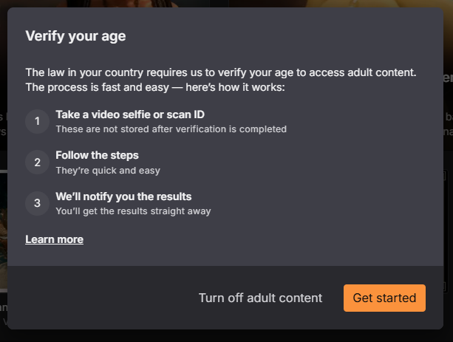Click the law in your country sentence
Image resolution: width=453 pixels, height=342 pixels.
click(x=221, y=72)
